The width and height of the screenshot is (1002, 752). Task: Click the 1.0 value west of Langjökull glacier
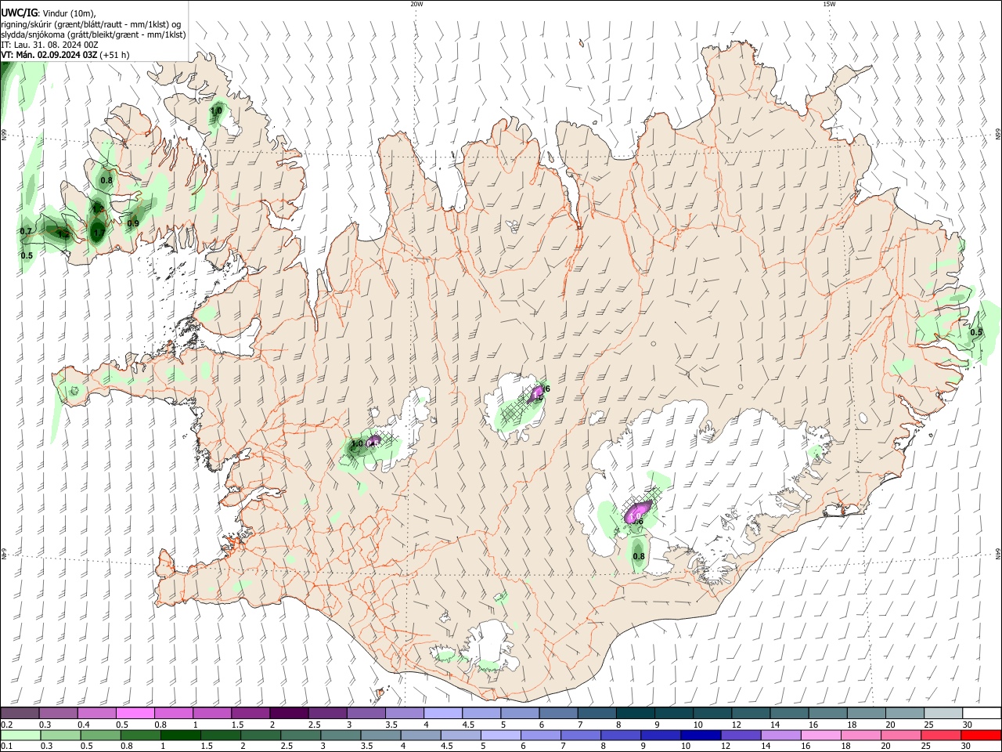[x=357, y=443]
